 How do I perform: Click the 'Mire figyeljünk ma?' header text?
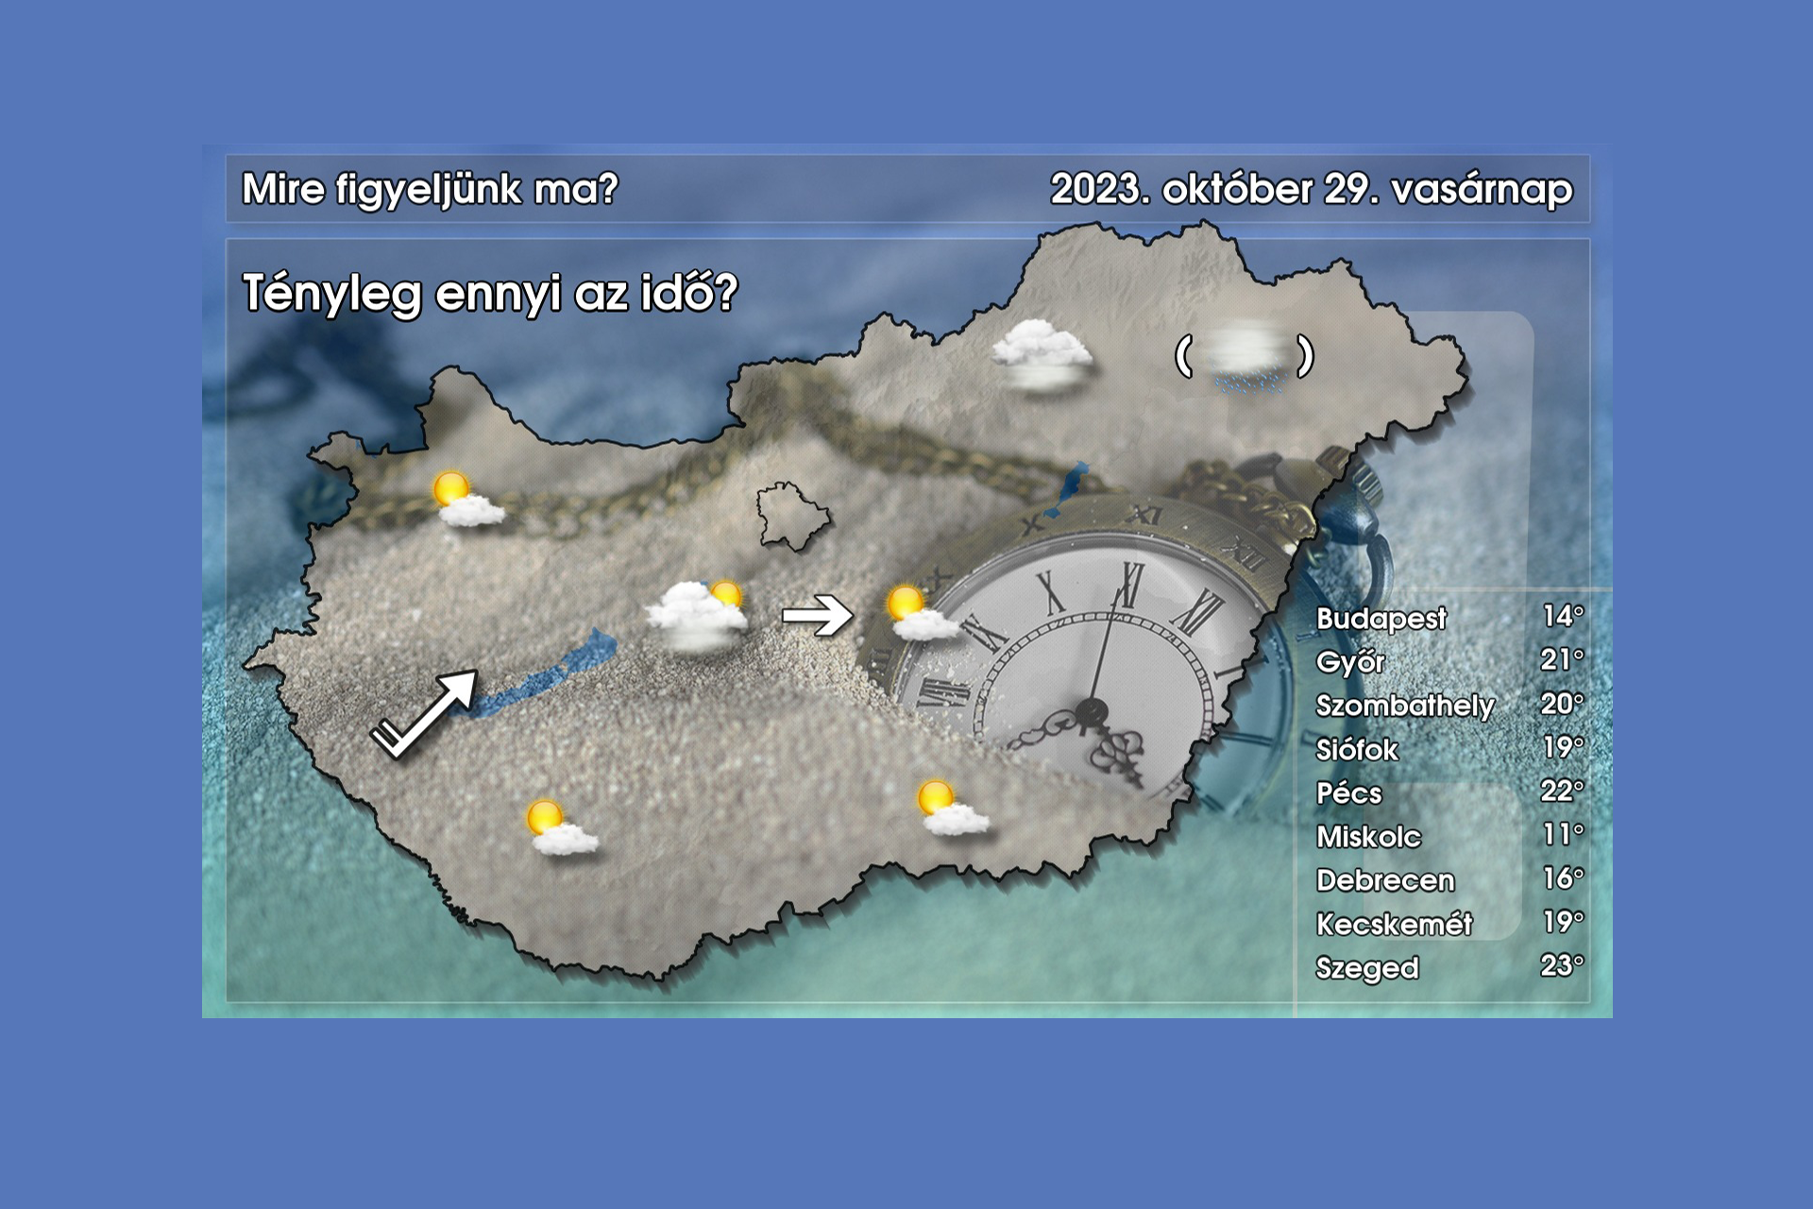[430, 189]
